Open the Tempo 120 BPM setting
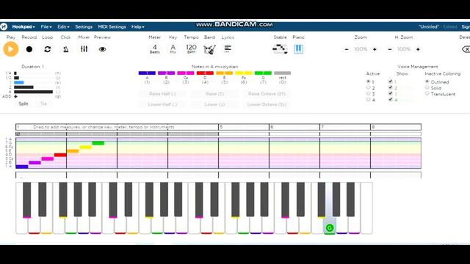Viewport: 470px width, 264px height. click(191, 49)
